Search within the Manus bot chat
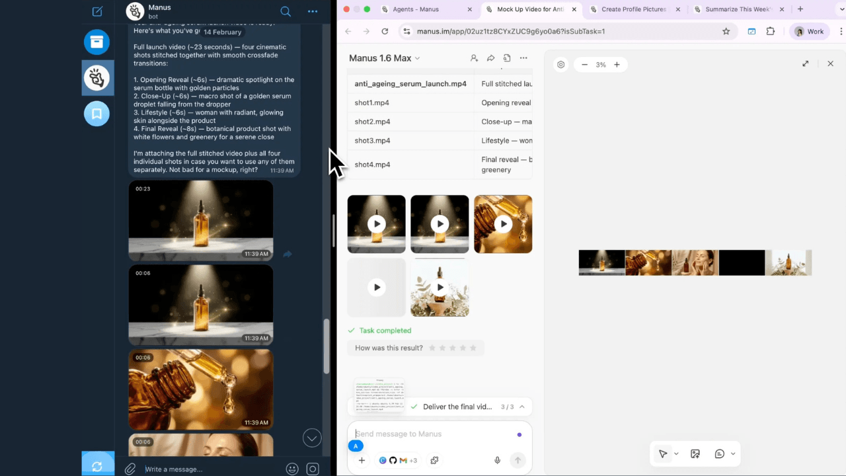Screen dimensions: 846x476 [x=286, y=11]
